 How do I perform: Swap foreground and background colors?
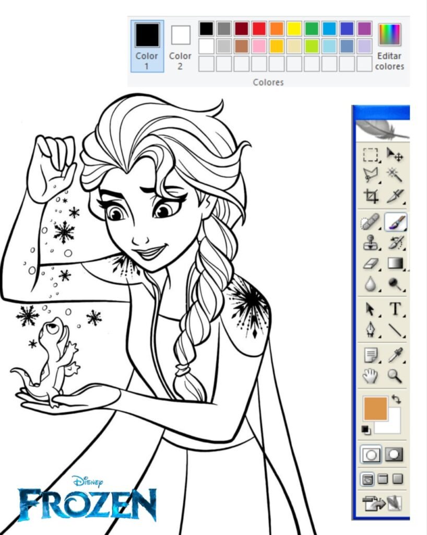tap(396, 399)
